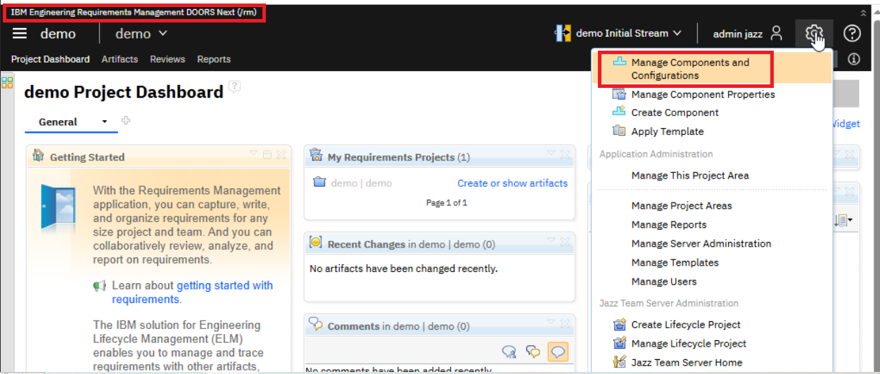The image size is (880, 374).
Task: Maximize the Getting Started widget
Action: [x=267, y=155]
